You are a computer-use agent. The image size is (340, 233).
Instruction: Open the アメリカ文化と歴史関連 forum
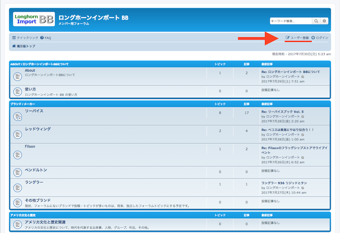tap(45, 222)
